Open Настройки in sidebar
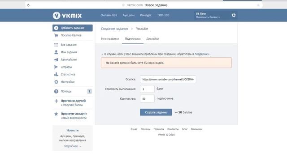287x161 pixels. [68, 82]
